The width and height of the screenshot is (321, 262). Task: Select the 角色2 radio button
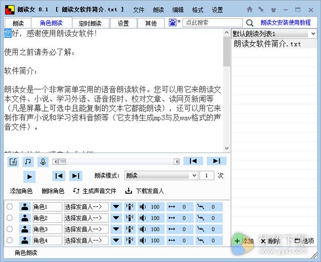9,218
